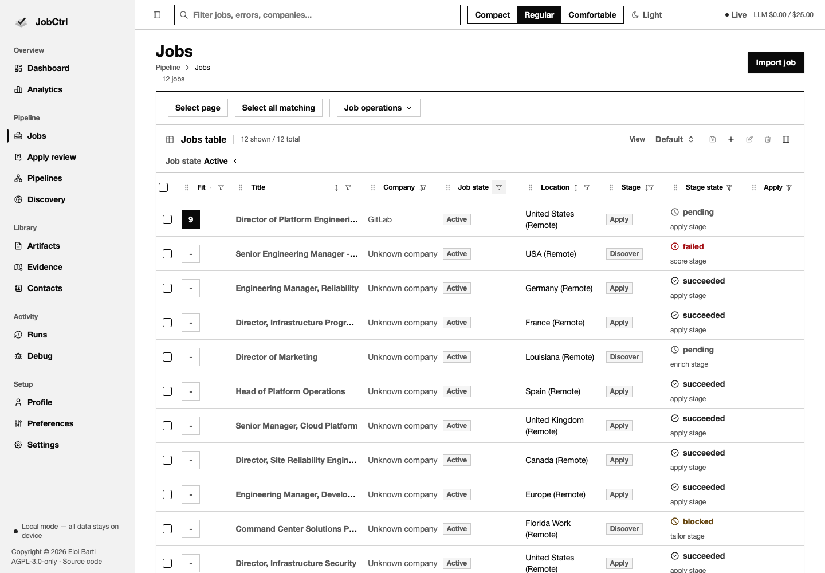Image resolution: width=825 pixels, height=573 pixels.
Task: Click the Import job button
Action: (x=776, y=62)
